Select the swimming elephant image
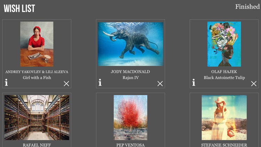This screenshot has height=147, width=261. [x=130, y=44]
